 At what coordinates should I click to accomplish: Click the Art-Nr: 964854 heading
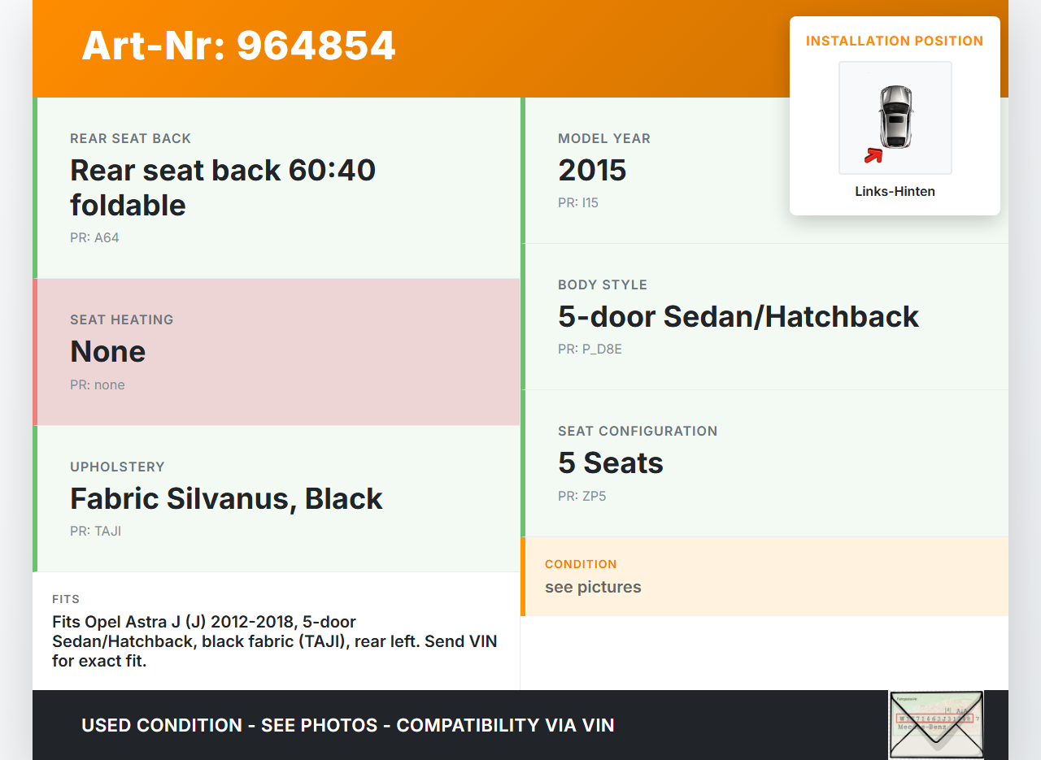238,46
